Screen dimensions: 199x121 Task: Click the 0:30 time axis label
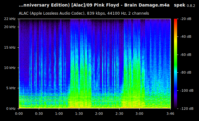click(x=39, y=114)
